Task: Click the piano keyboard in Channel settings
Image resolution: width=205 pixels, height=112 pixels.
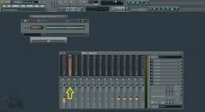Action: point(48,38)
